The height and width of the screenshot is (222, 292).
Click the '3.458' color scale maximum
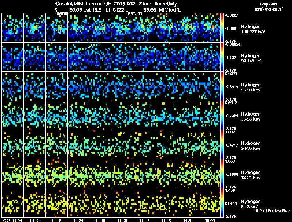pyautogui.click(x=230, y=190)
